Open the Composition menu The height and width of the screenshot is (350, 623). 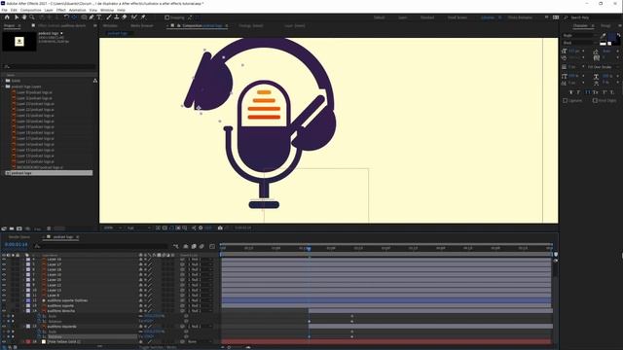[x=30, y=10]
